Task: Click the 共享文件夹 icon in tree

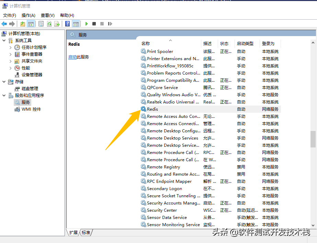Action: [x=17, y=61]
